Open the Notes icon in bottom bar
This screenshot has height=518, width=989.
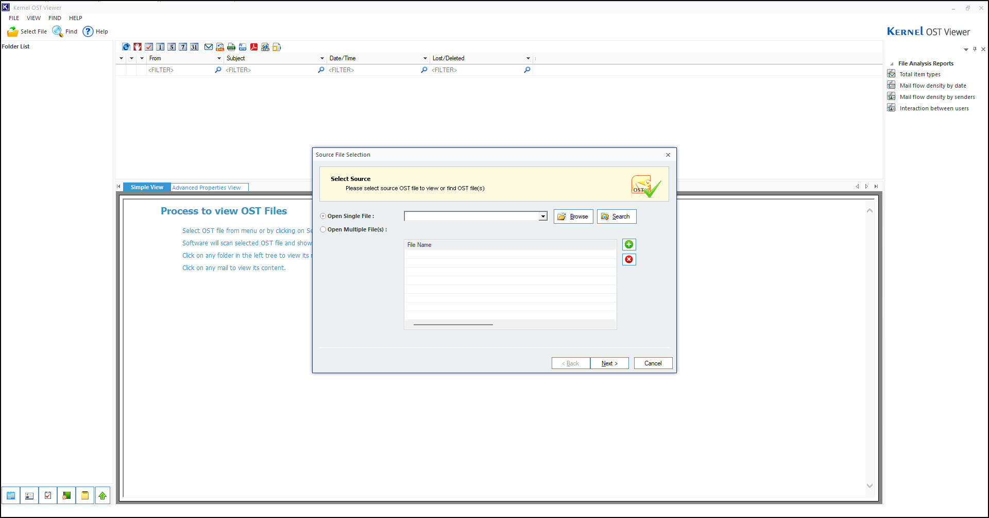[x=85, y=495]
